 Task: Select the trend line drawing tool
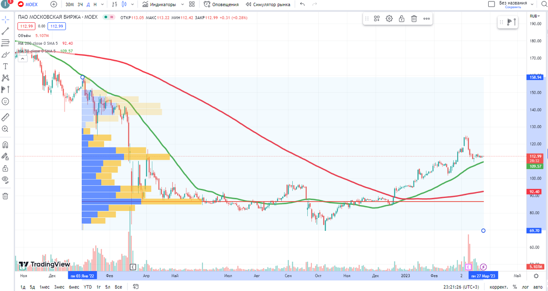5,31
